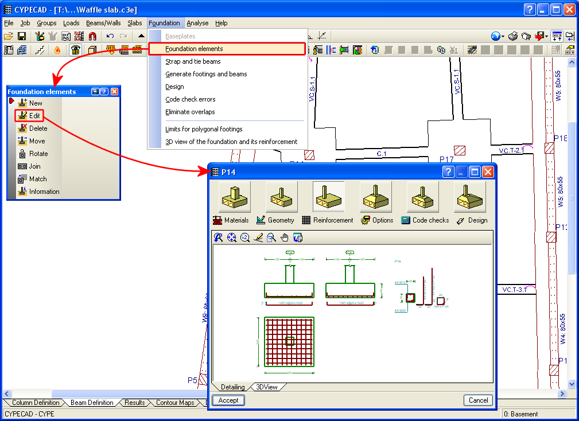Viewport: 579px width, 421px height.
Task: Click Design wand icon in P14
Action: 460,221
